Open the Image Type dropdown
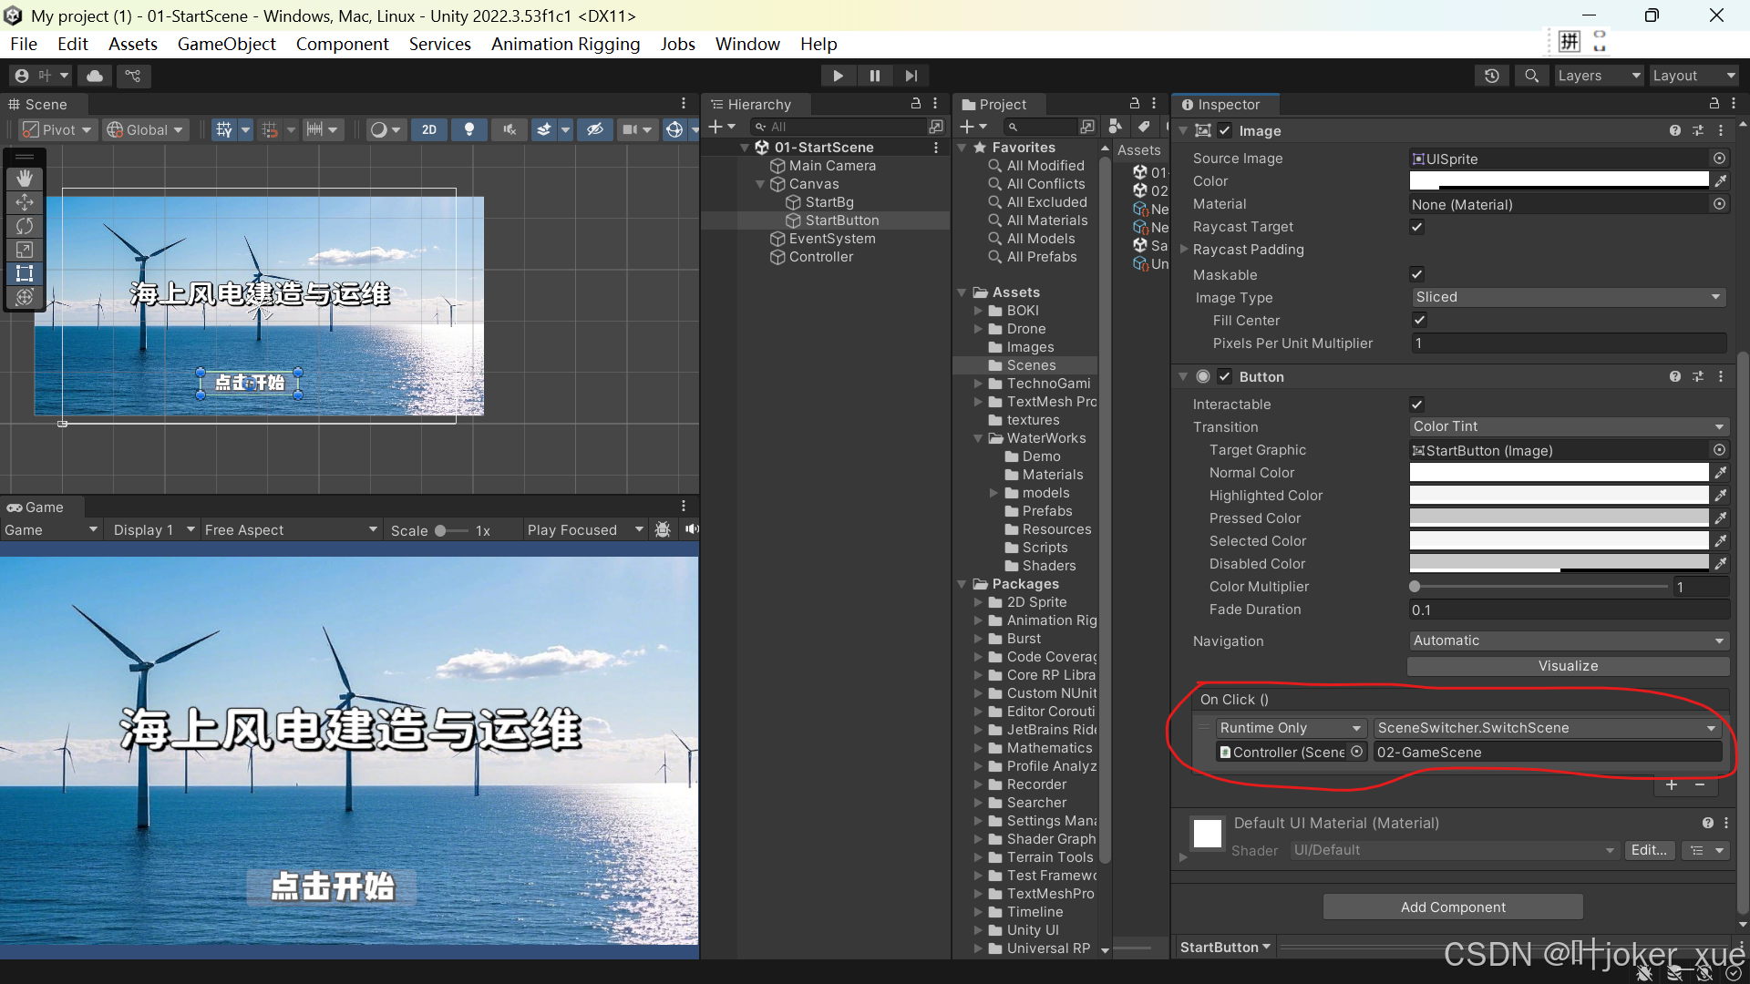The height and width of the screenshot is (984, 1750). 1568,297
